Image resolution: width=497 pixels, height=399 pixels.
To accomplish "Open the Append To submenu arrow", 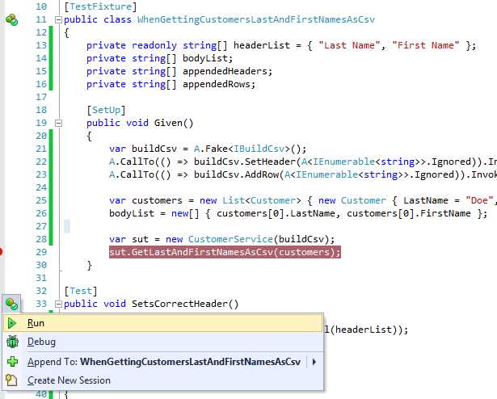I will point(314,362).
